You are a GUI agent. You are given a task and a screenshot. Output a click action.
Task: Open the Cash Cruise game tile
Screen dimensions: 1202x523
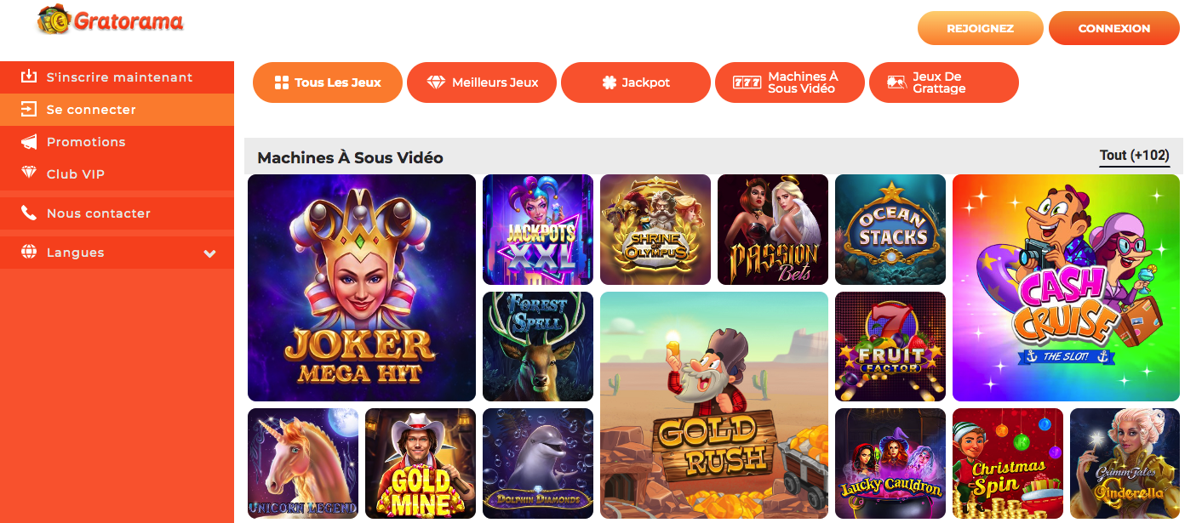1066,287
